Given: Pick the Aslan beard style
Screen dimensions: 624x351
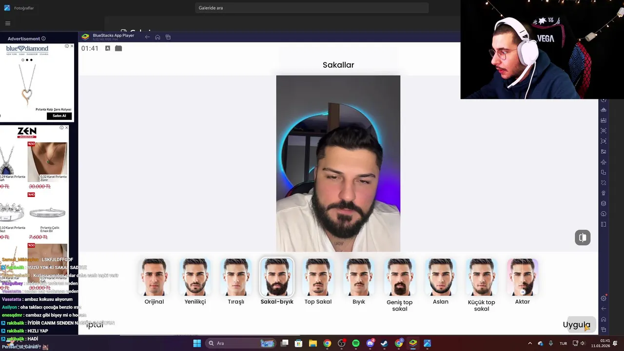Looking at the screenshot, I should (x=441, y=277).
